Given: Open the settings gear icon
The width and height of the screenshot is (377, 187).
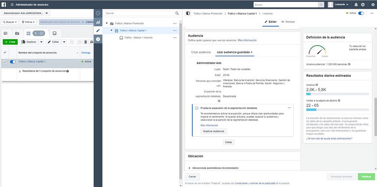Looking at the screenshot, I should (363, 5).
